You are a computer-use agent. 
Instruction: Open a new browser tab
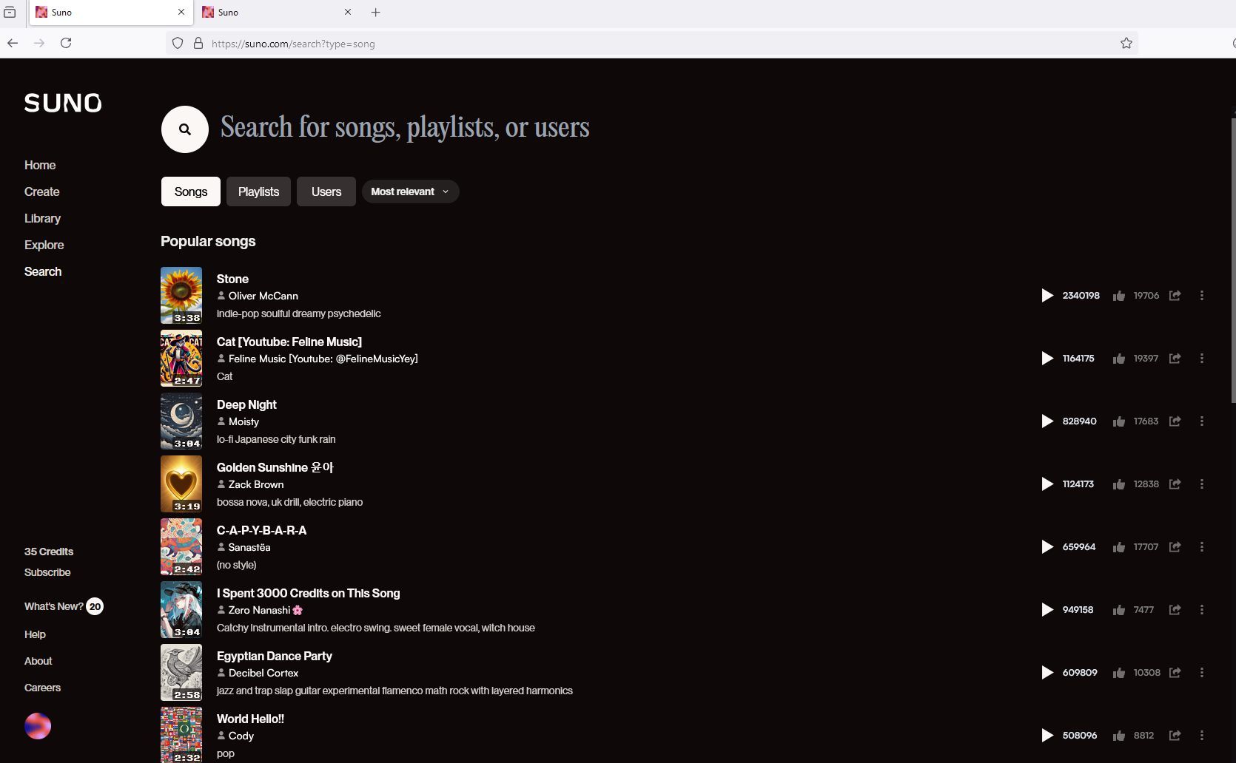(x=375, y=12)
